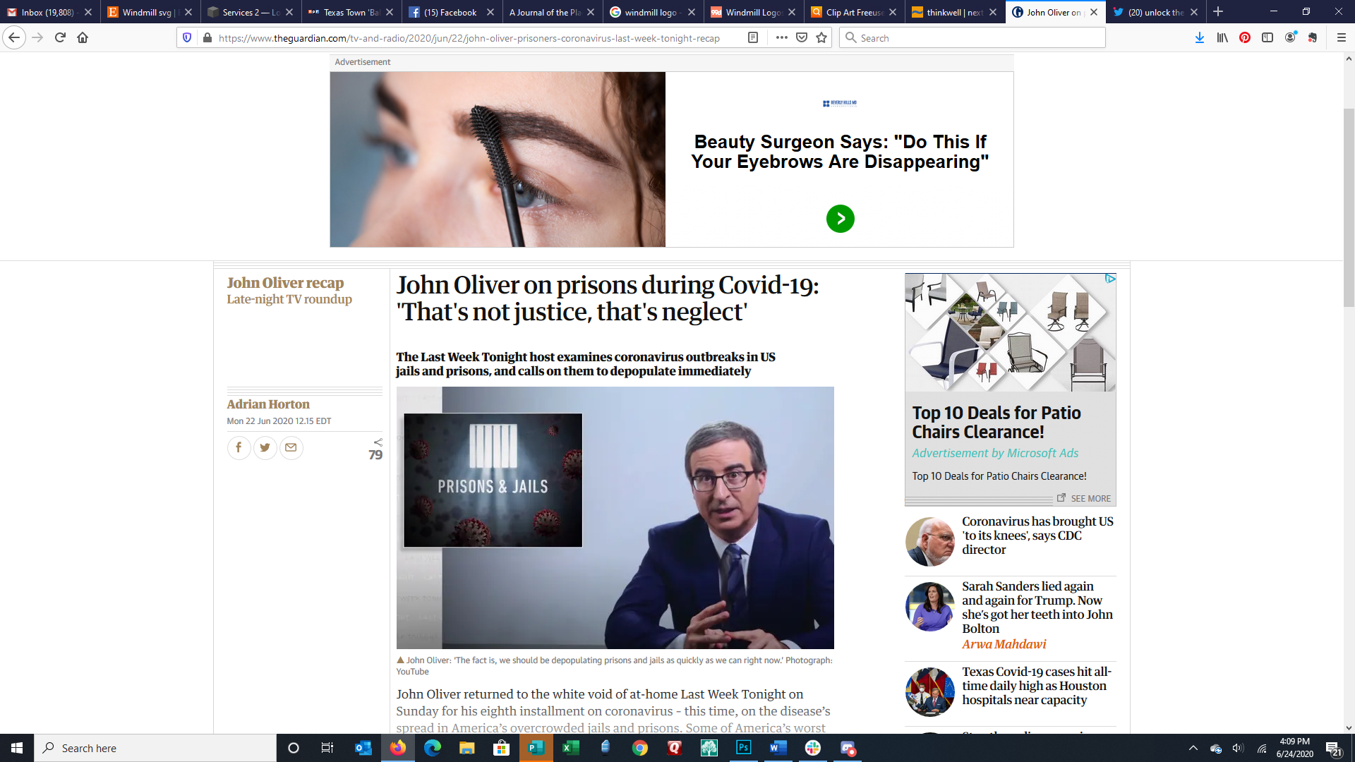Bookmark this page with star icon

point(821,37)
